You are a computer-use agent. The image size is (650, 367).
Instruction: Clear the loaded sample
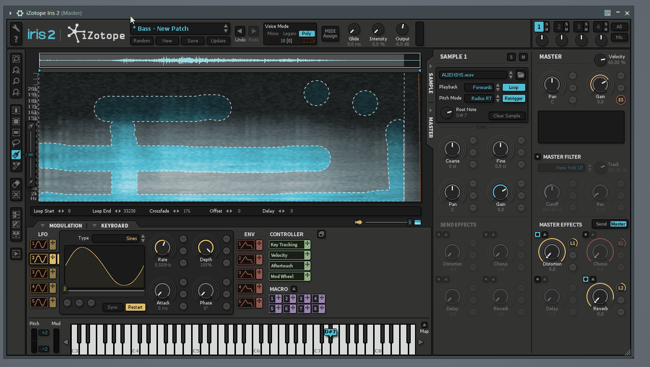click(x=507, y=116)
